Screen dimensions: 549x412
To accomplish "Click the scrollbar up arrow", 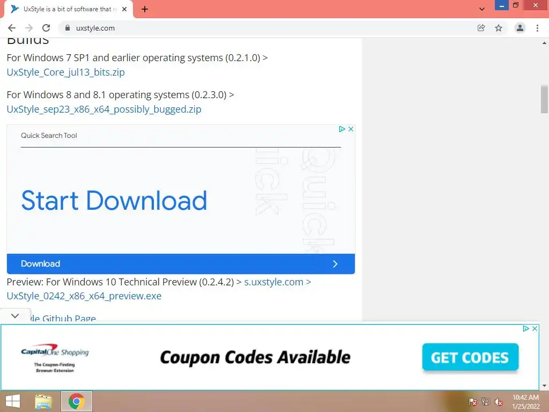I will [545, 43].
